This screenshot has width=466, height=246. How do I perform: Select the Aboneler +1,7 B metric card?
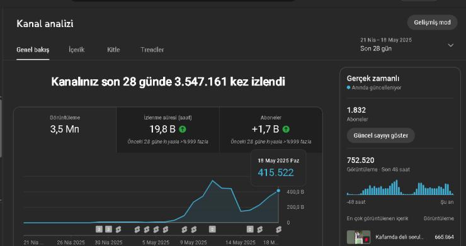[x=271, y=130]
